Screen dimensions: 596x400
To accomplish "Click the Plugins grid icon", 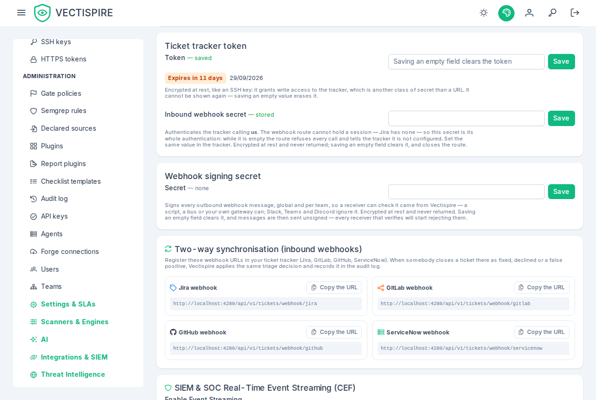I will [x=34, y=146].
